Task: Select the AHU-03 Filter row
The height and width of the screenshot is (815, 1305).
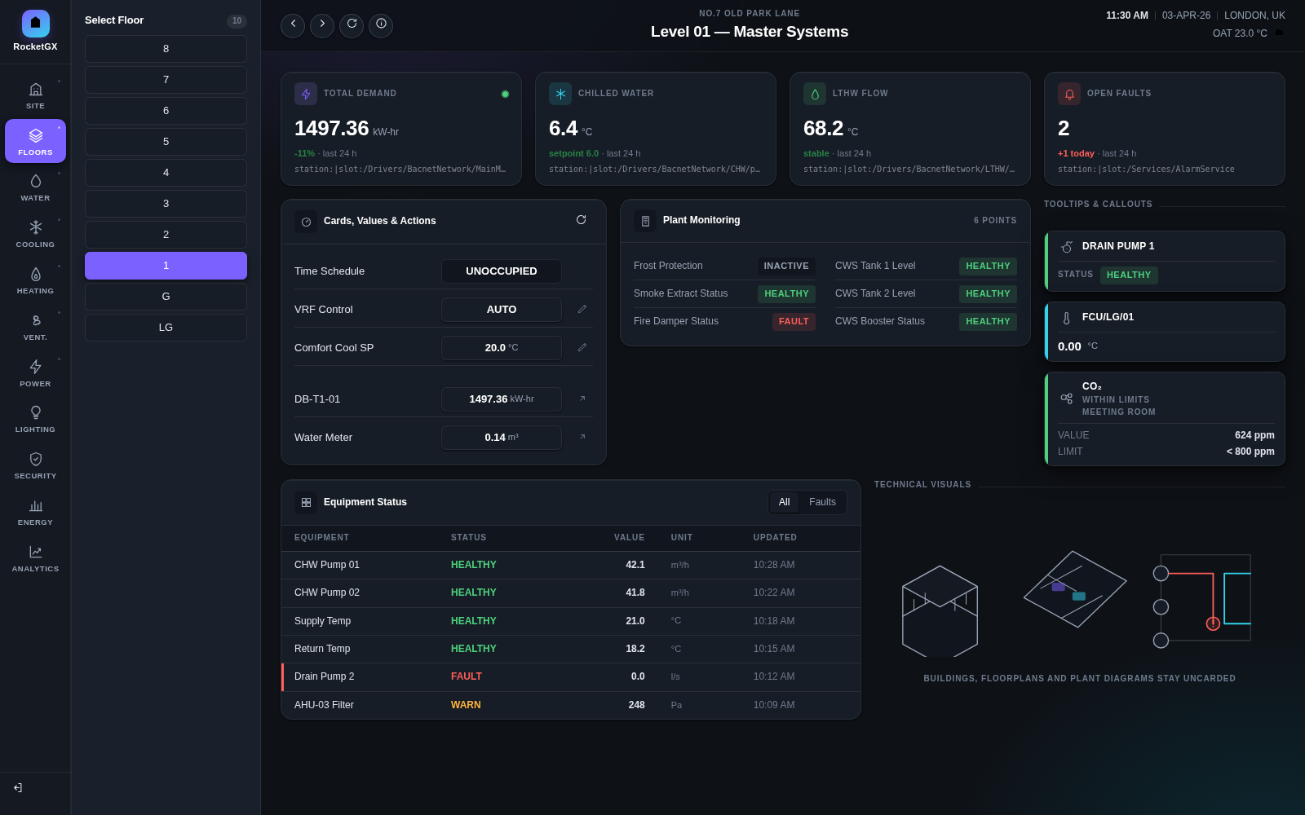Action: tap(571, 705)
